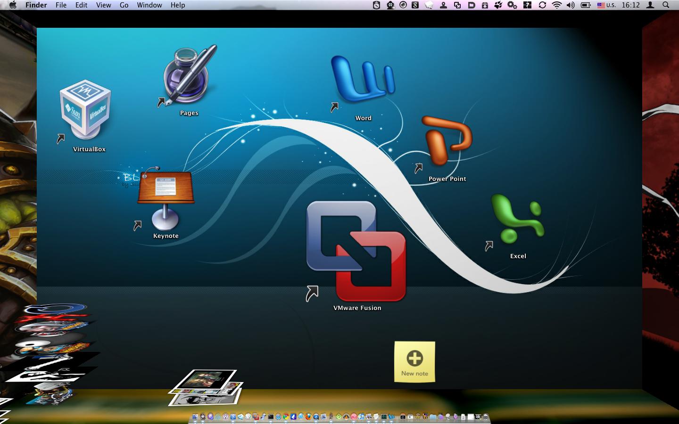679x424 pixels.
Task: Select the photo pile on the floor
Action: point(206,387)
